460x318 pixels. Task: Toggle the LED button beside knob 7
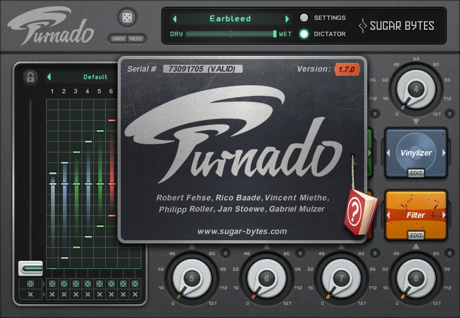375,253
